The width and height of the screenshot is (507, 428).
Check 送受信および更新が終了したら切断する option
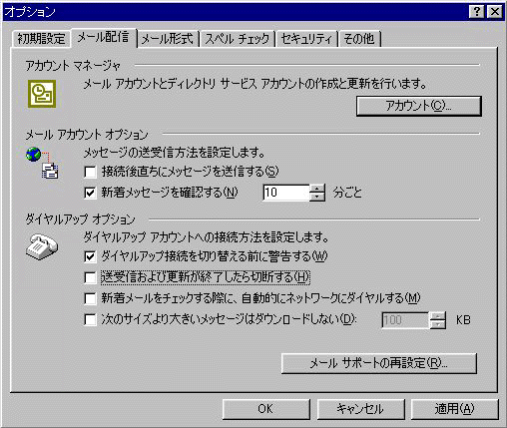[x=90, y=277]
